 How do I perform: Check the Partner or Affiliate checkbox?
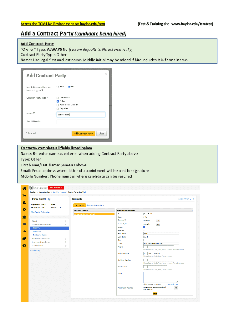tap(57, 105)
